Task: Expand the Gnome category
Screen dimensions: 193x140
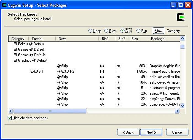Action: tap(15, 55)
